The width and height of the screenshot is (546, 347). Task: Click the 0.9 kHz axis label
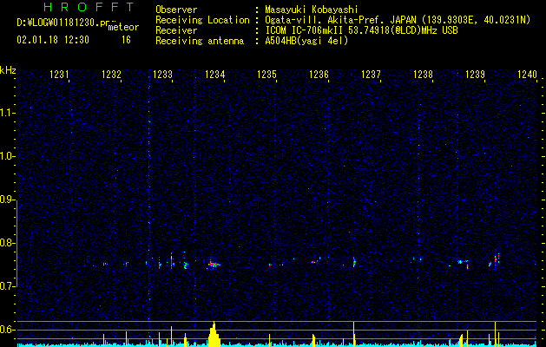click(7, 200)
